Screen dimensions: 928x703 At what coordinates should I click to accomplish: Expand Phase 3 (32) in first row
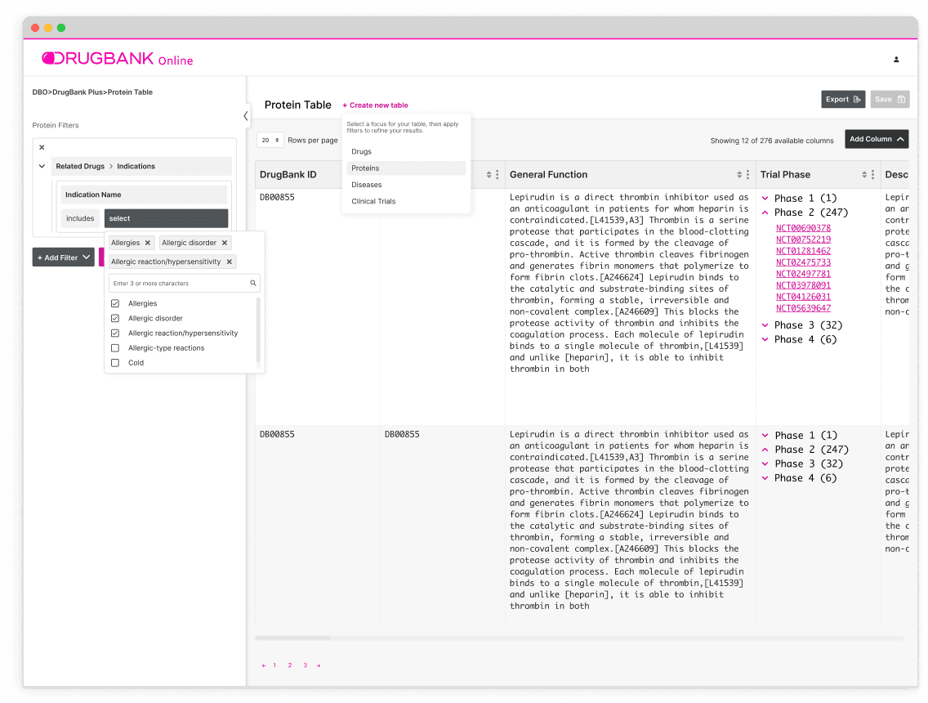pos(765,325)
